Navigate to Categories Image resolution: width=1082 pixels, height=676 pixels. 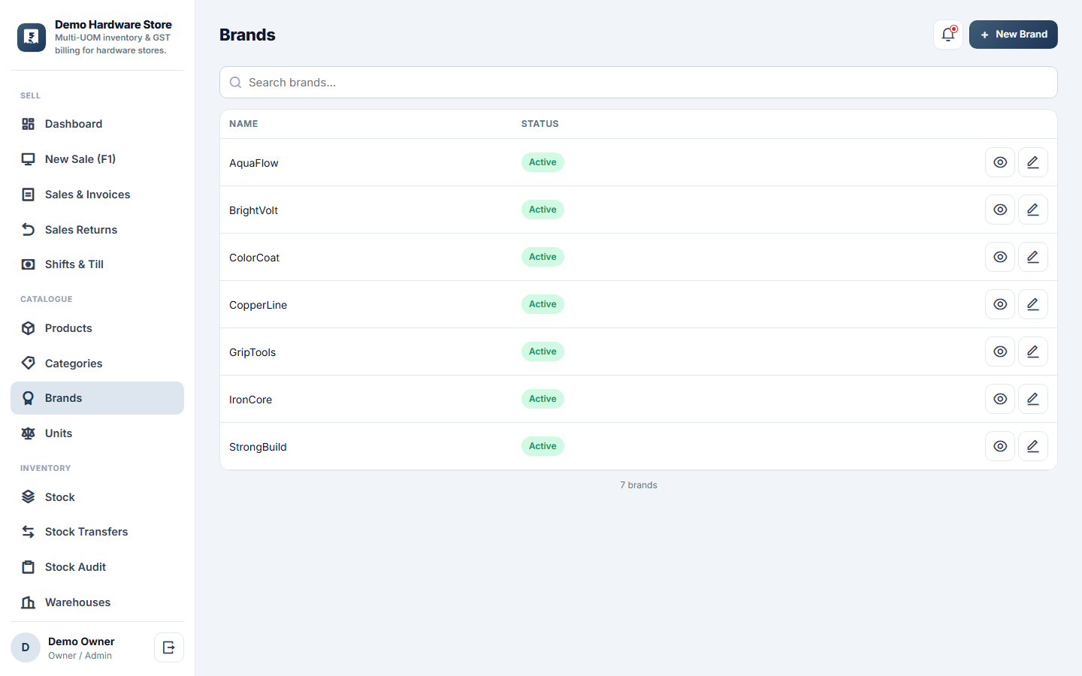[x=97, y=364]
